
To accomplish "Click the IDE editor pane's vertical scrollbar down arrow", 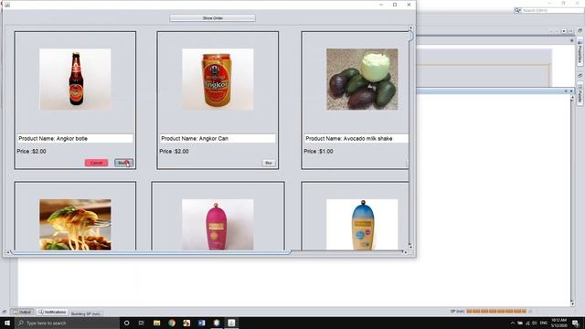I will click(x=573, y=303).
